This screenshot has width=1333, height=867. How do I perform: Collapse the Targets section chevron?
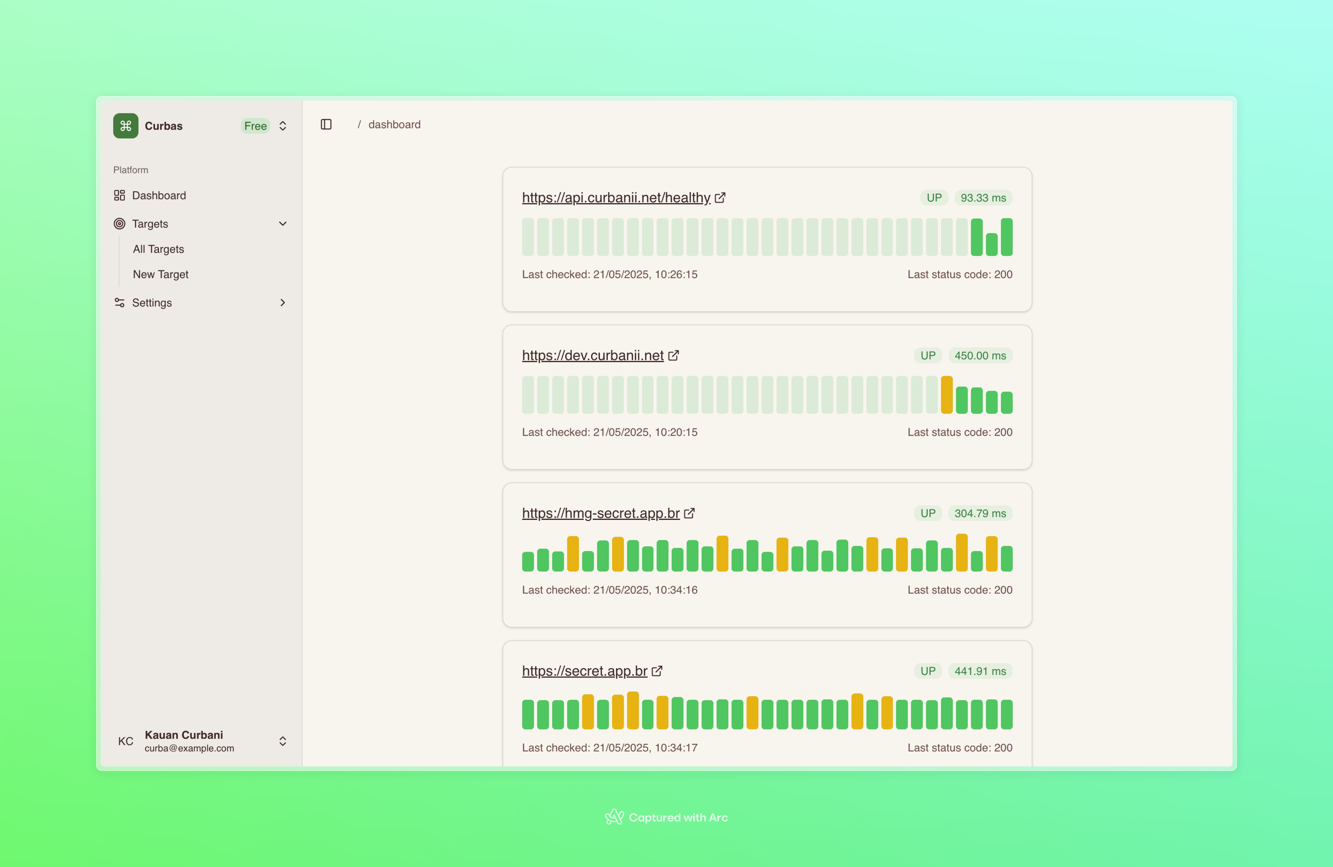283,223
